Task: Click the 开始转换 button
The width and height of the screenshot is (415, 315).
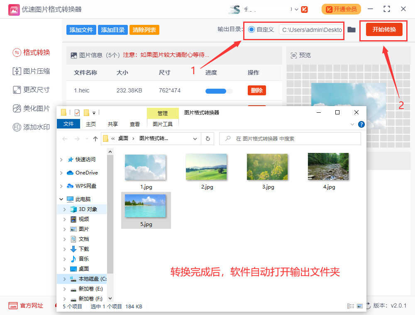Action: click(x=384, y=30)
